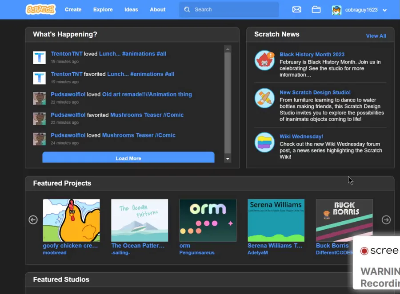Image resolution: width=400 pixels, height=294 pixels.
Task: Open Old art remade!!//Animation thing project
Action: point(147,94)
